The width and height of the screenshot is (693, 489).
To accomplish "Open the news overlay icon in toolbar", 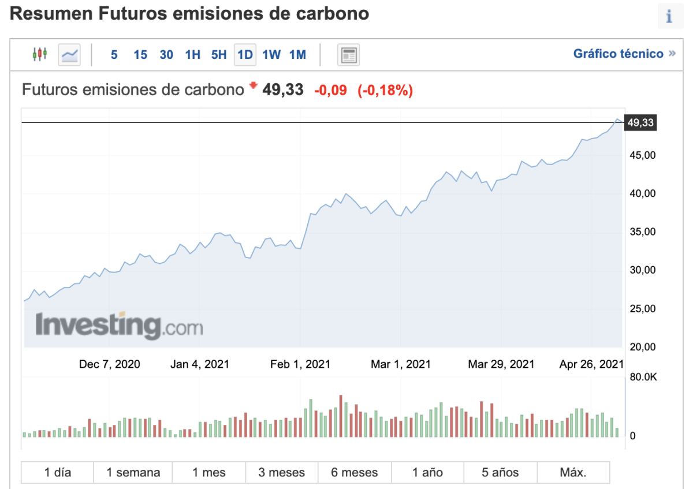I will 348,55.
